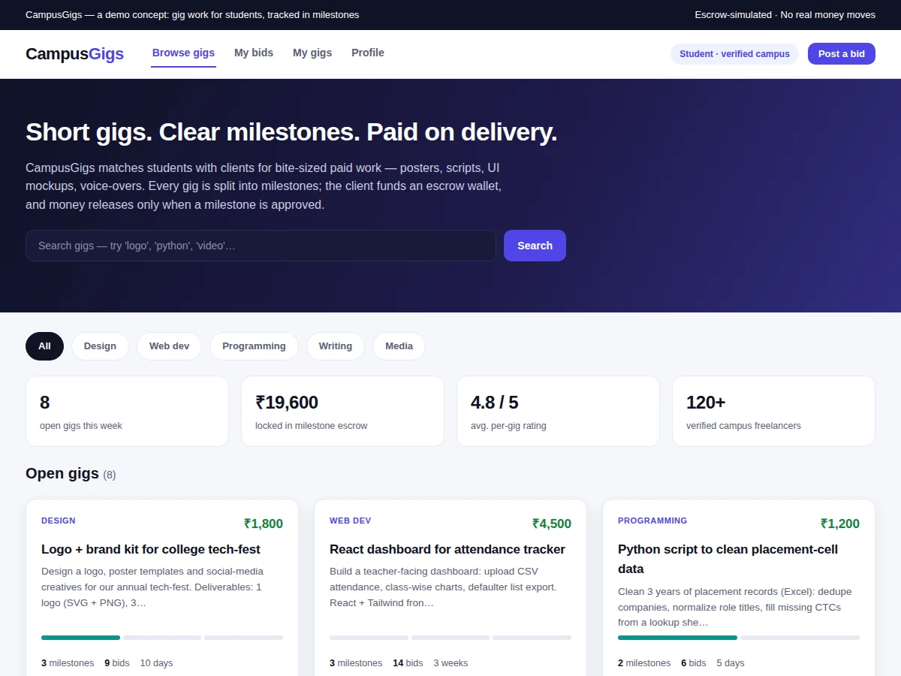Focus the Search gigs input field
Image resolution: width=901 pixels, height=676 pixels.
(261, 246)
